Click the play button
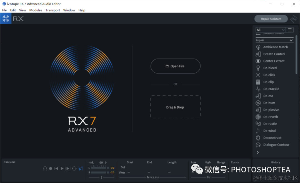 point(62,169)
